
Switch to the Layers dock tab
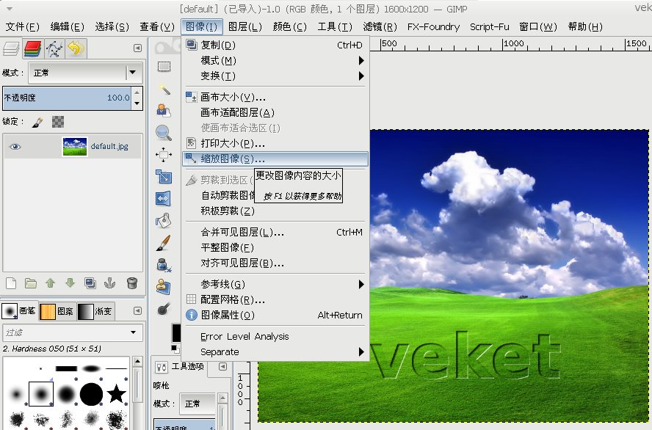click(x=11, y=48)
